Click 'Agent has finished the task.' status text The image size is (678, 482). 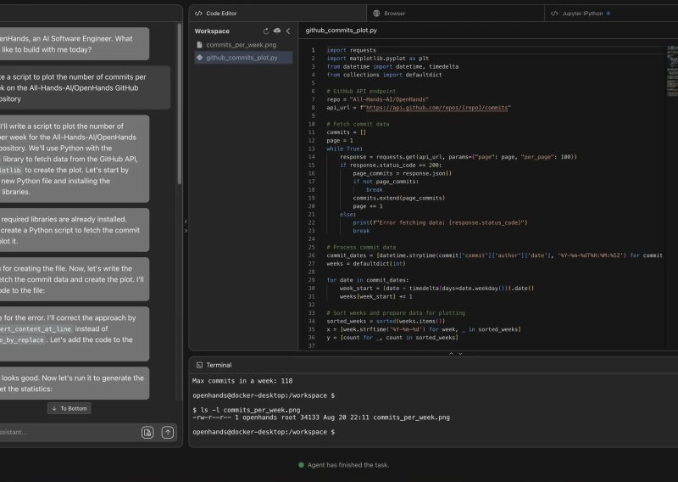(348, 465)
